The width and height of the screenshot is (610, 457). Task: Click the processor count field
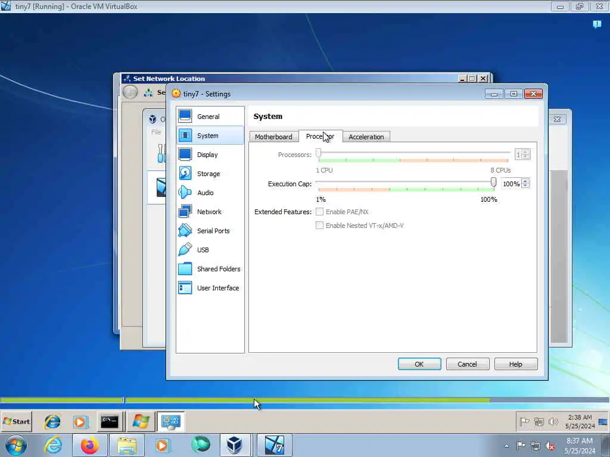coord(518,154)
